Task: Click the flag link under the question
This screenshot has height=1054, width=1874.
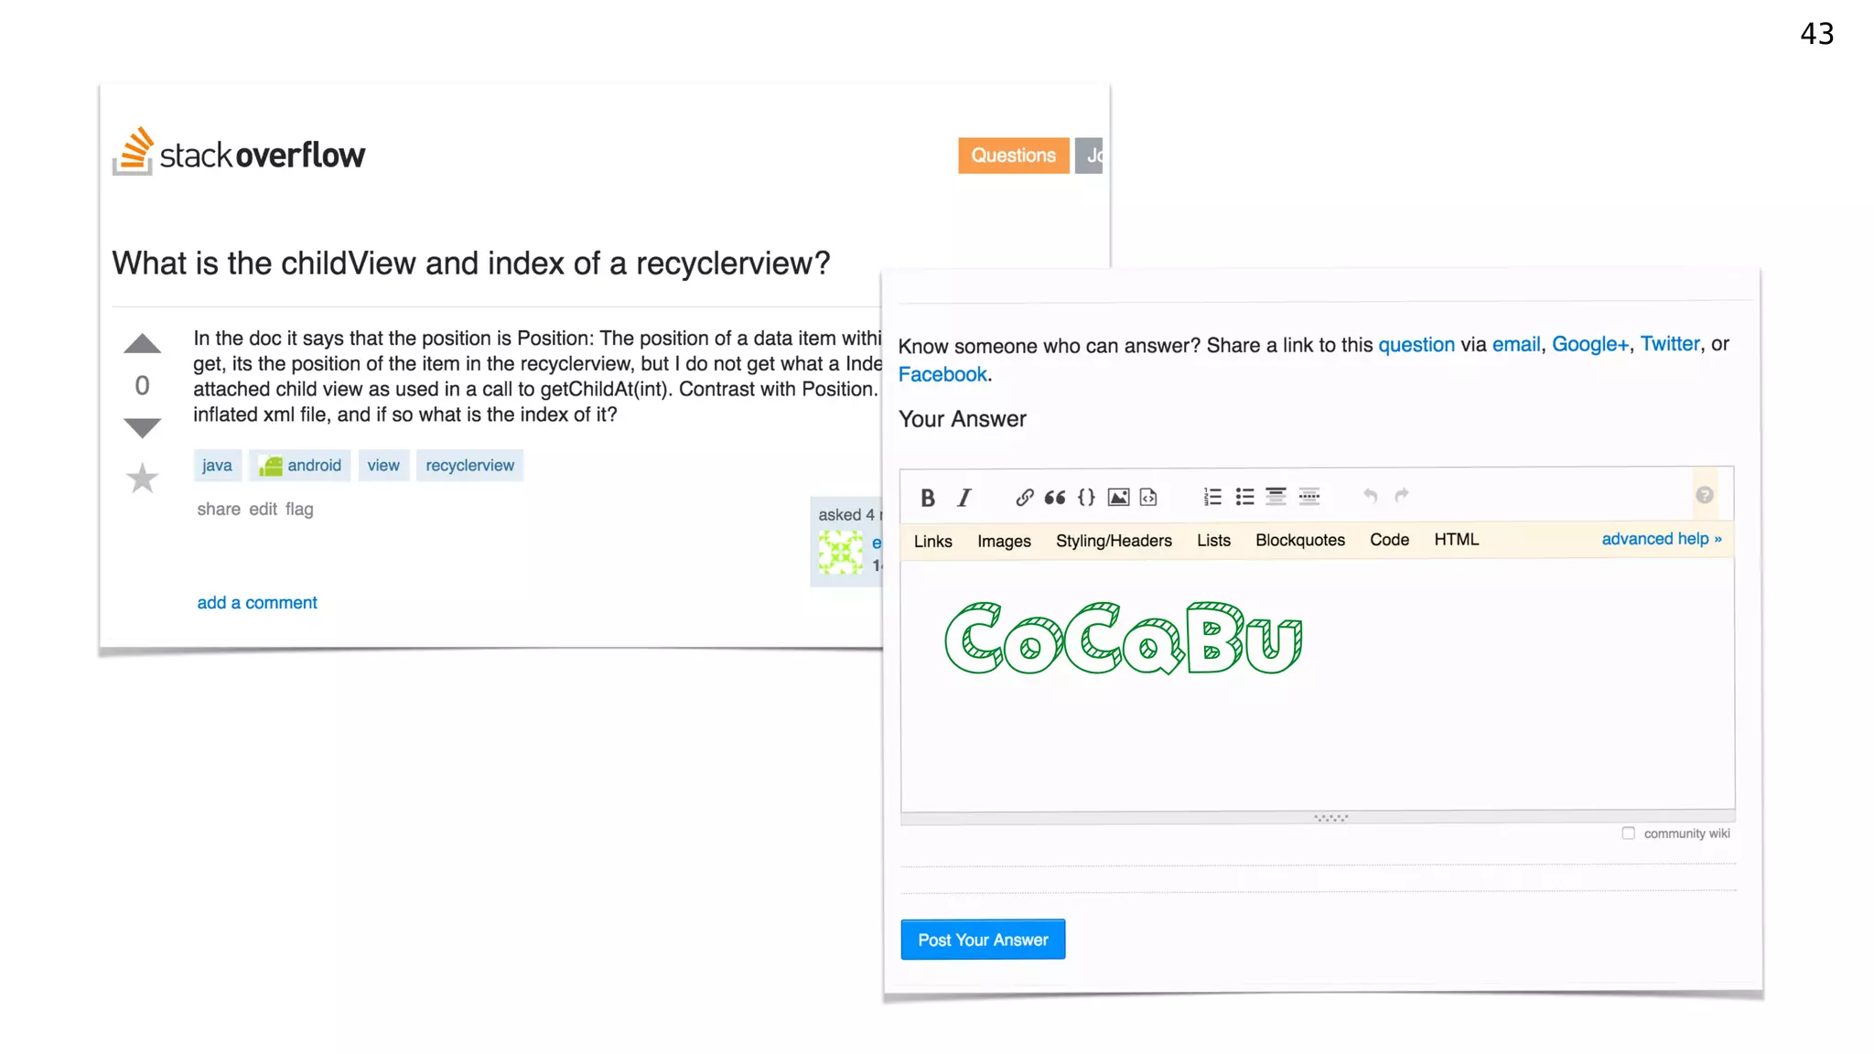Action: pos(299,509)
